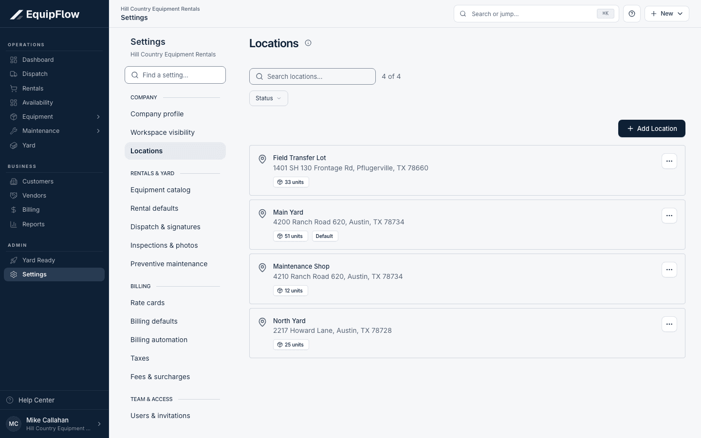Open Equipment catalog settings
Screen dimensions: 701x438
[175, 190]
